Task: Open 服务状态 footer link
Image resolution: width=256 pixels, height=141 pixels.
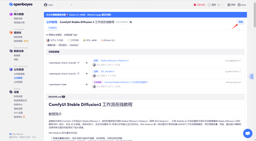Action: (x=14, y=137)
